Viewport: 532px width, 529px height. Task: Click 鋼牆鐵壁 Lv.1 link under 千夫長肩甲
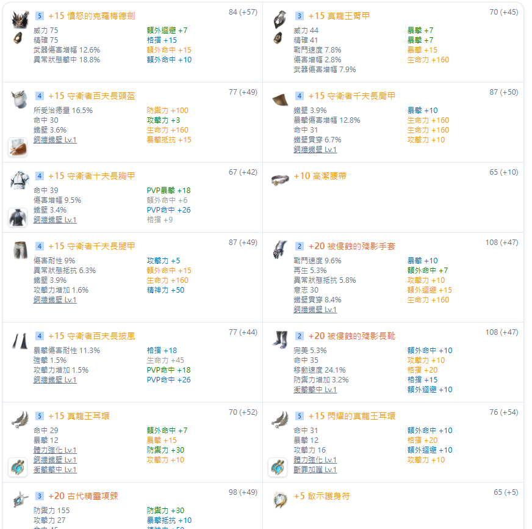click(315, 150)
